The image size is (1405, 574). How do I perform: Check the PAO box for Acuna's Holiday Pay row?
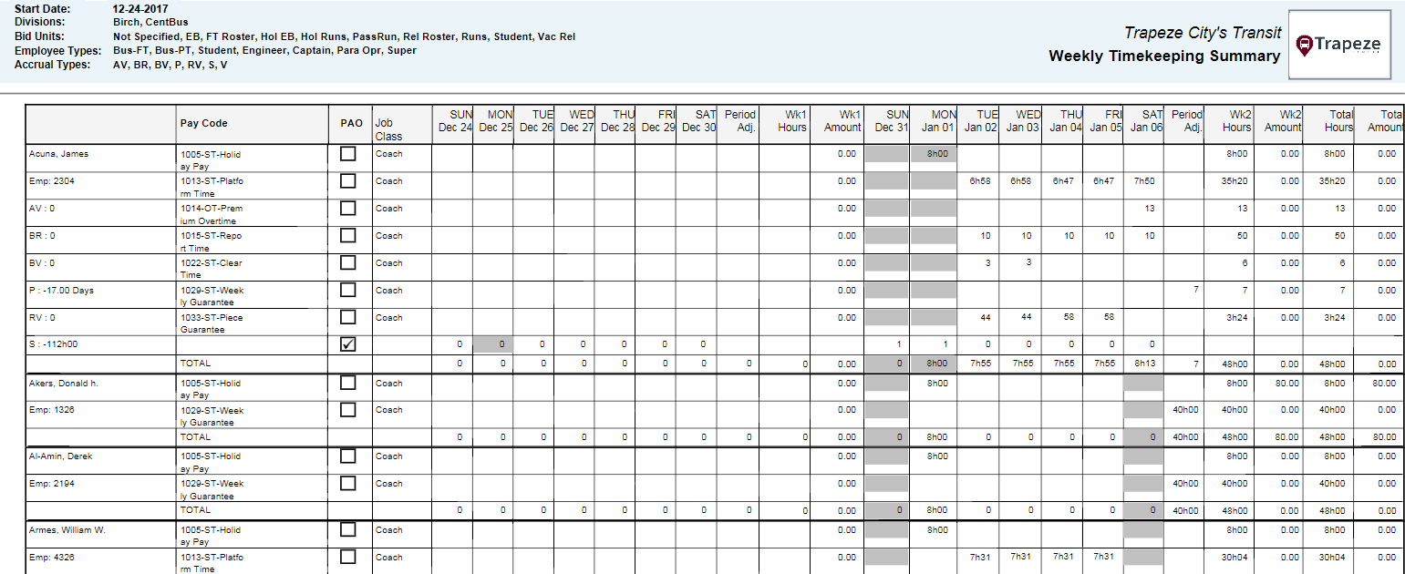pos(349,153)
